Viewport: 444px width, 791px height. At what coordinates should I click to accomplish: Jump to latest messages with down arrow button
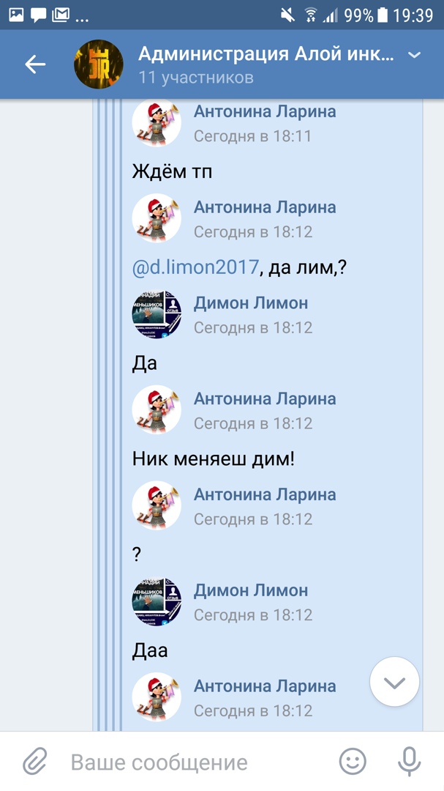point(394,682)
